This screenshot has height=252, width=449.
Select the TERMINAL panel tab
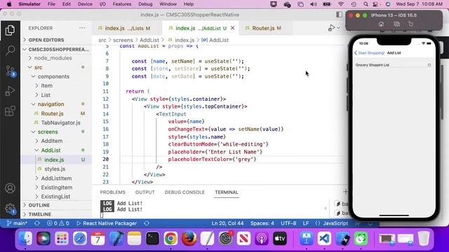(x=227, y=192)
